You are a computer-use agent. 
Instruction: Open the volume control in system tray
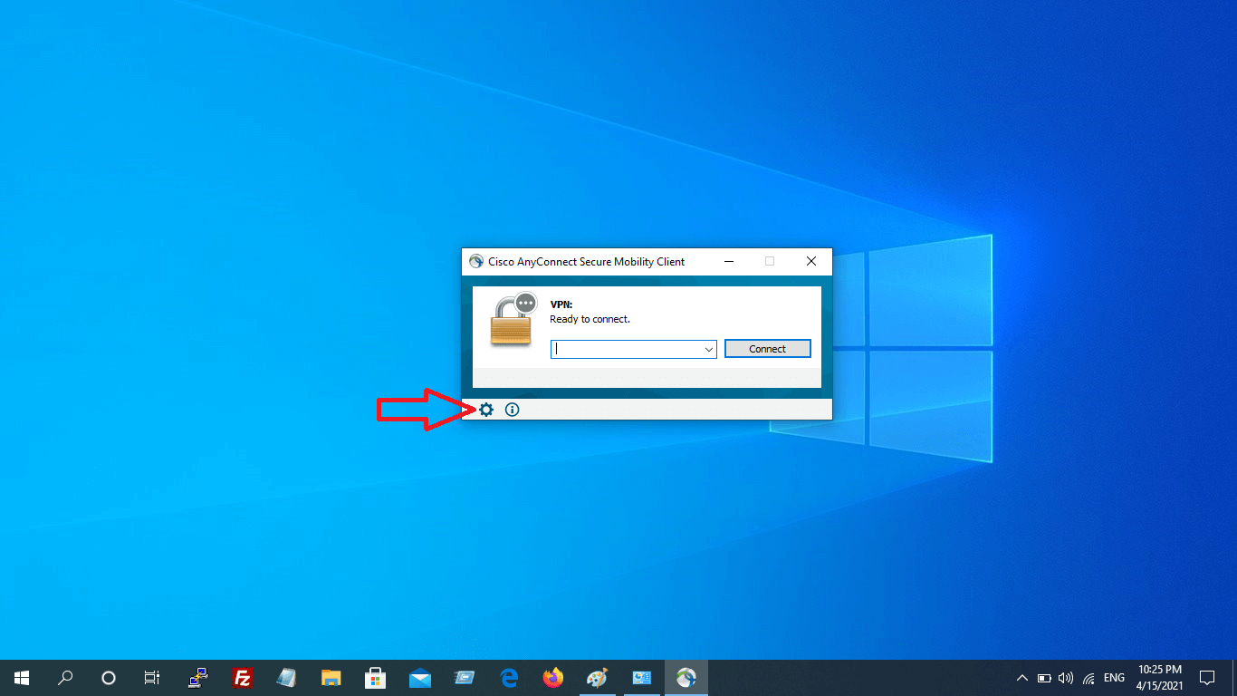1066,678
